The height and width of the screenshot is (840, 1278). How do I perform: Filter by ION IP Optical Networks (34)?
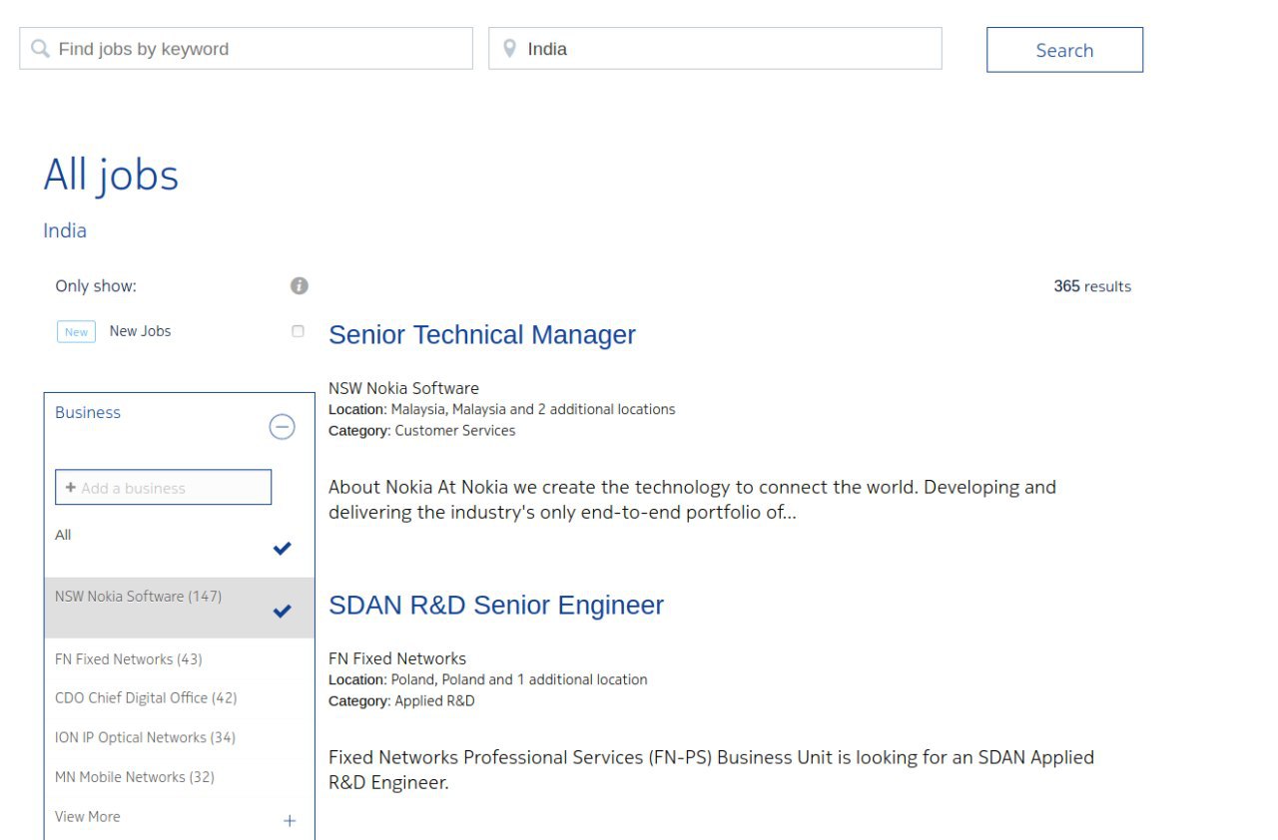pos(145,738)
